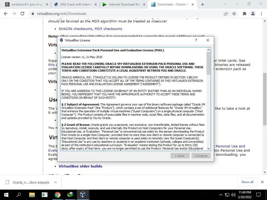Click the '§ 2 Grant of license.' heading
This screenshot has height=200, width=267.
[76, 125]
